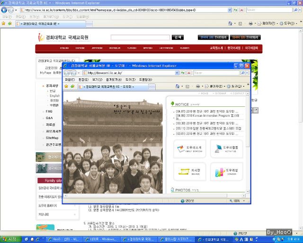Image resolution: width=303 pixels, height=243 pixels.
Task: Click Kyung Hee IIE logo on main page
Action: [63, 37]
